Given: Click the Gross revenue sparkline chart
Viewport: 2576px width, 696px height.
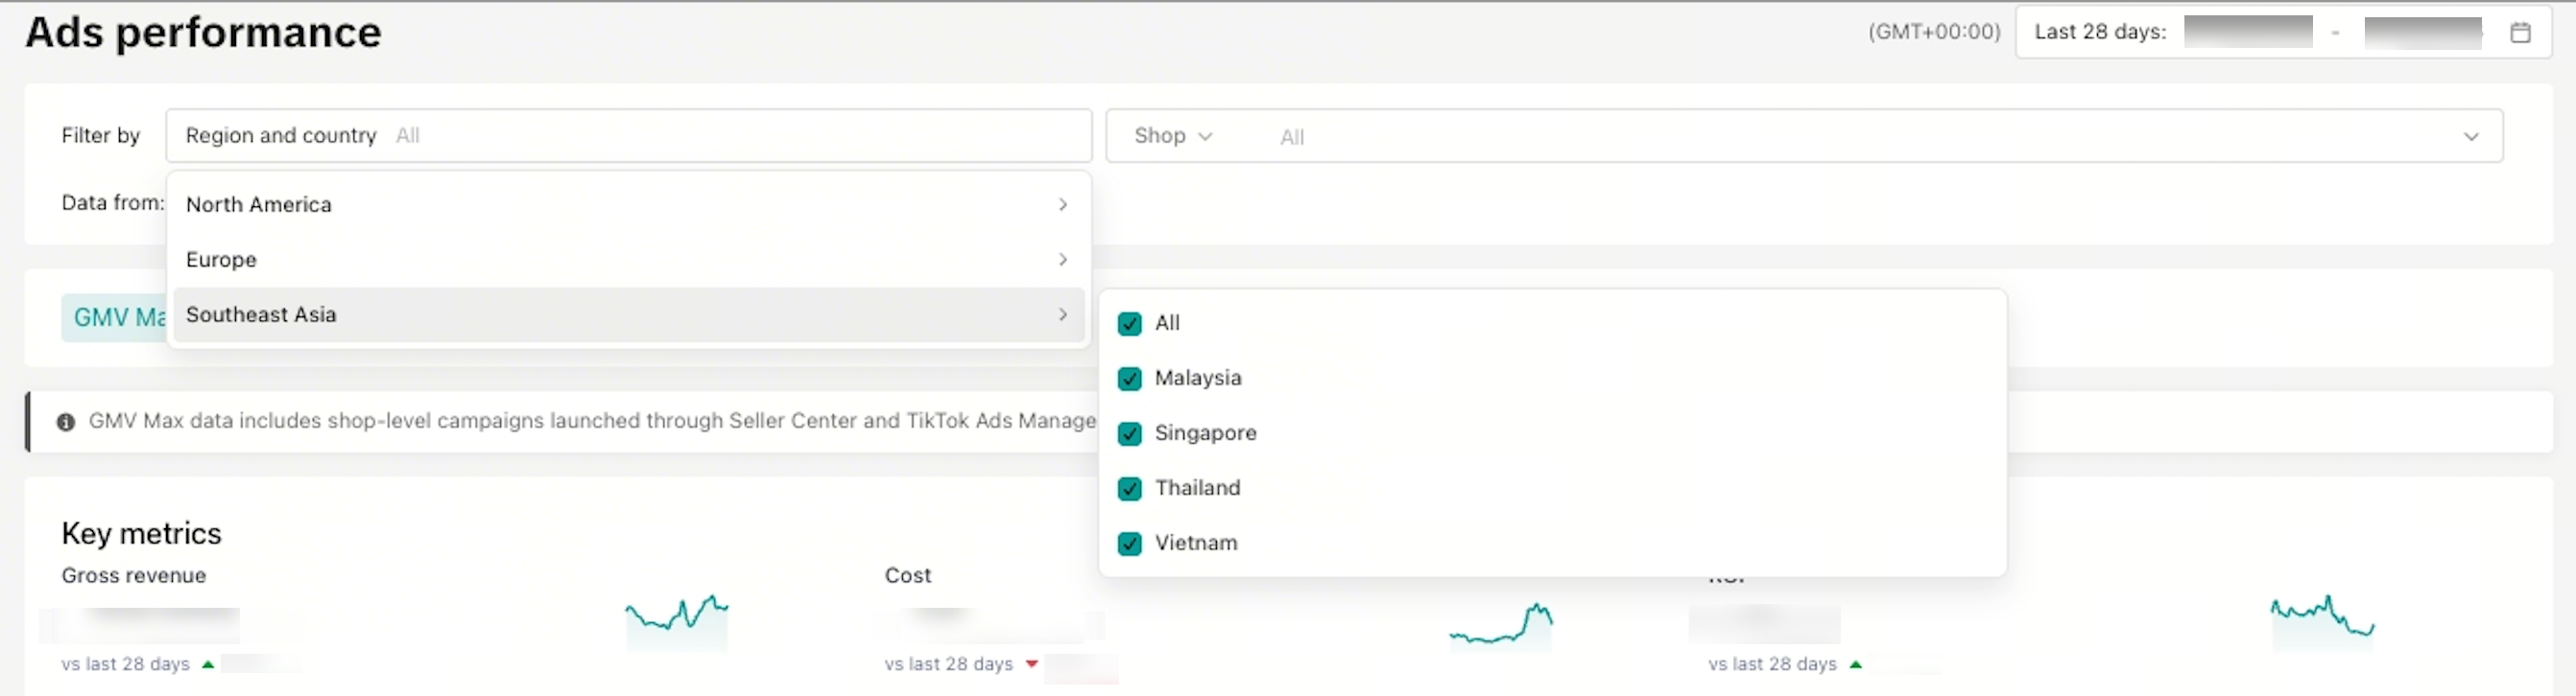Looking at the screenshot, I should click(x=676, y=621).
